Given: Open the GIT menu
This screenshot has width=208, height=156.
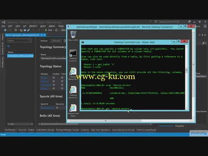Looking at the screenshot, I should 24,26.
